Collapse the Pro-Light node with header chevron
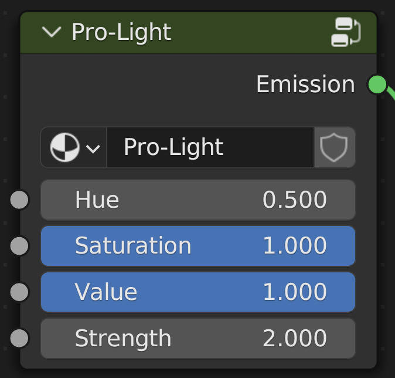395x378 pixels. 52,32
